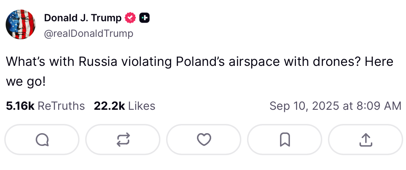Click the @realDonaldTrump handle
Screen dimensions: 406x170
89,33
